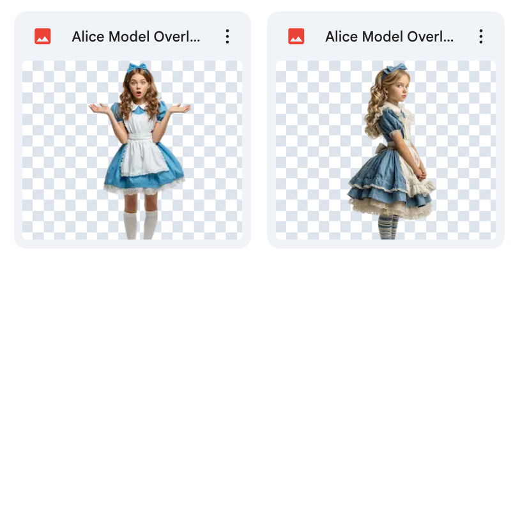Click the white knee socks in the shrugging Alice preview

tap(141, 225)
